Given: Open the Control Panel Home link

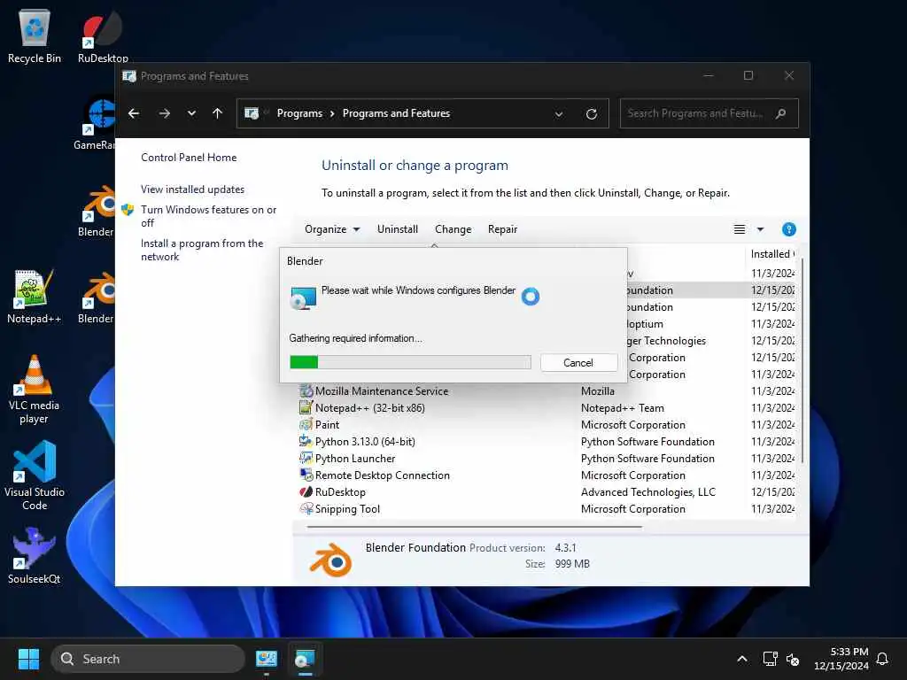Looking at the screenshot, I should [x=189, y=158].
